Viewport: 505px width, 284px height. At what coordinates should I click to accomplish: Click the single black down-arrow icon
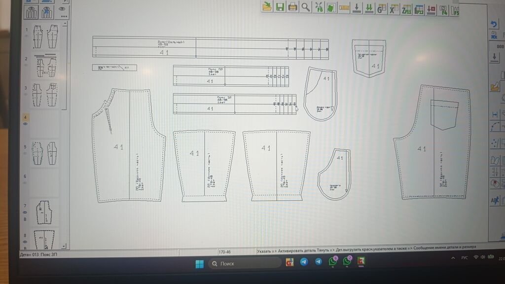tap(356, 8)
